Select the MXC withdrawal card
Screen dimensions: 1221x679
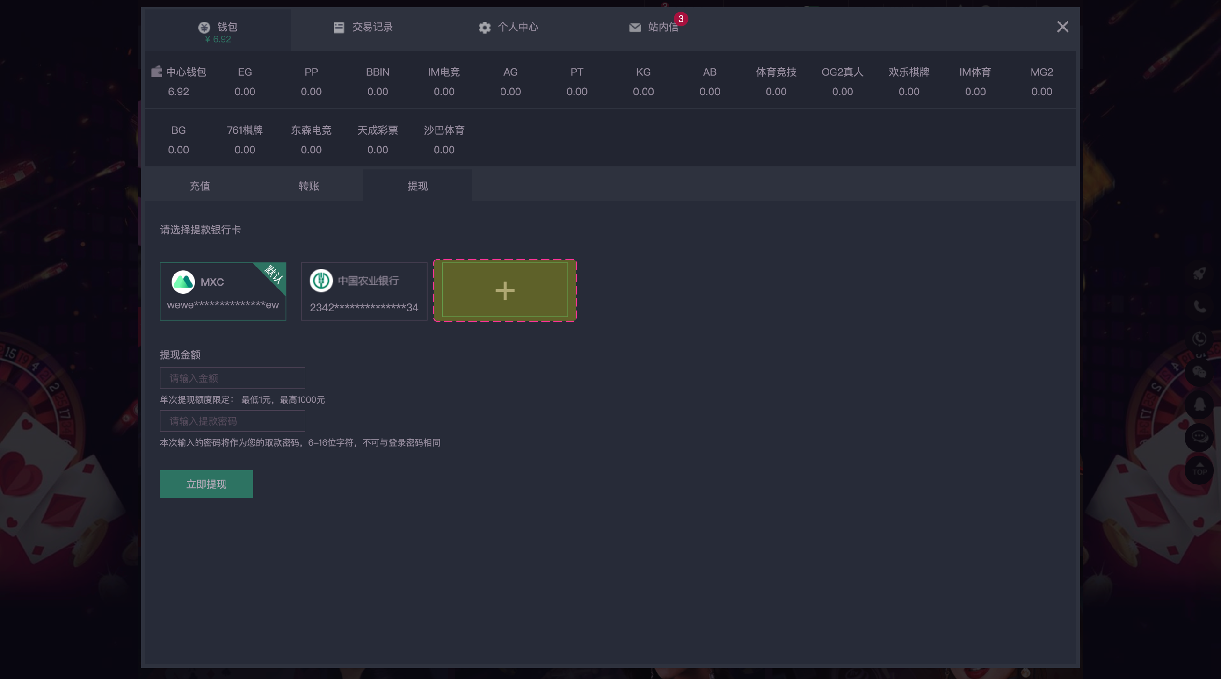(x=223, y=291)
